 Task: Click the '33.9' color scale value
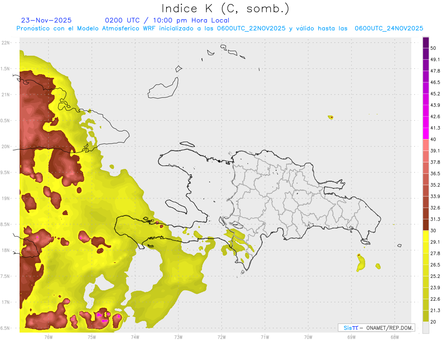tap(435, 196)
